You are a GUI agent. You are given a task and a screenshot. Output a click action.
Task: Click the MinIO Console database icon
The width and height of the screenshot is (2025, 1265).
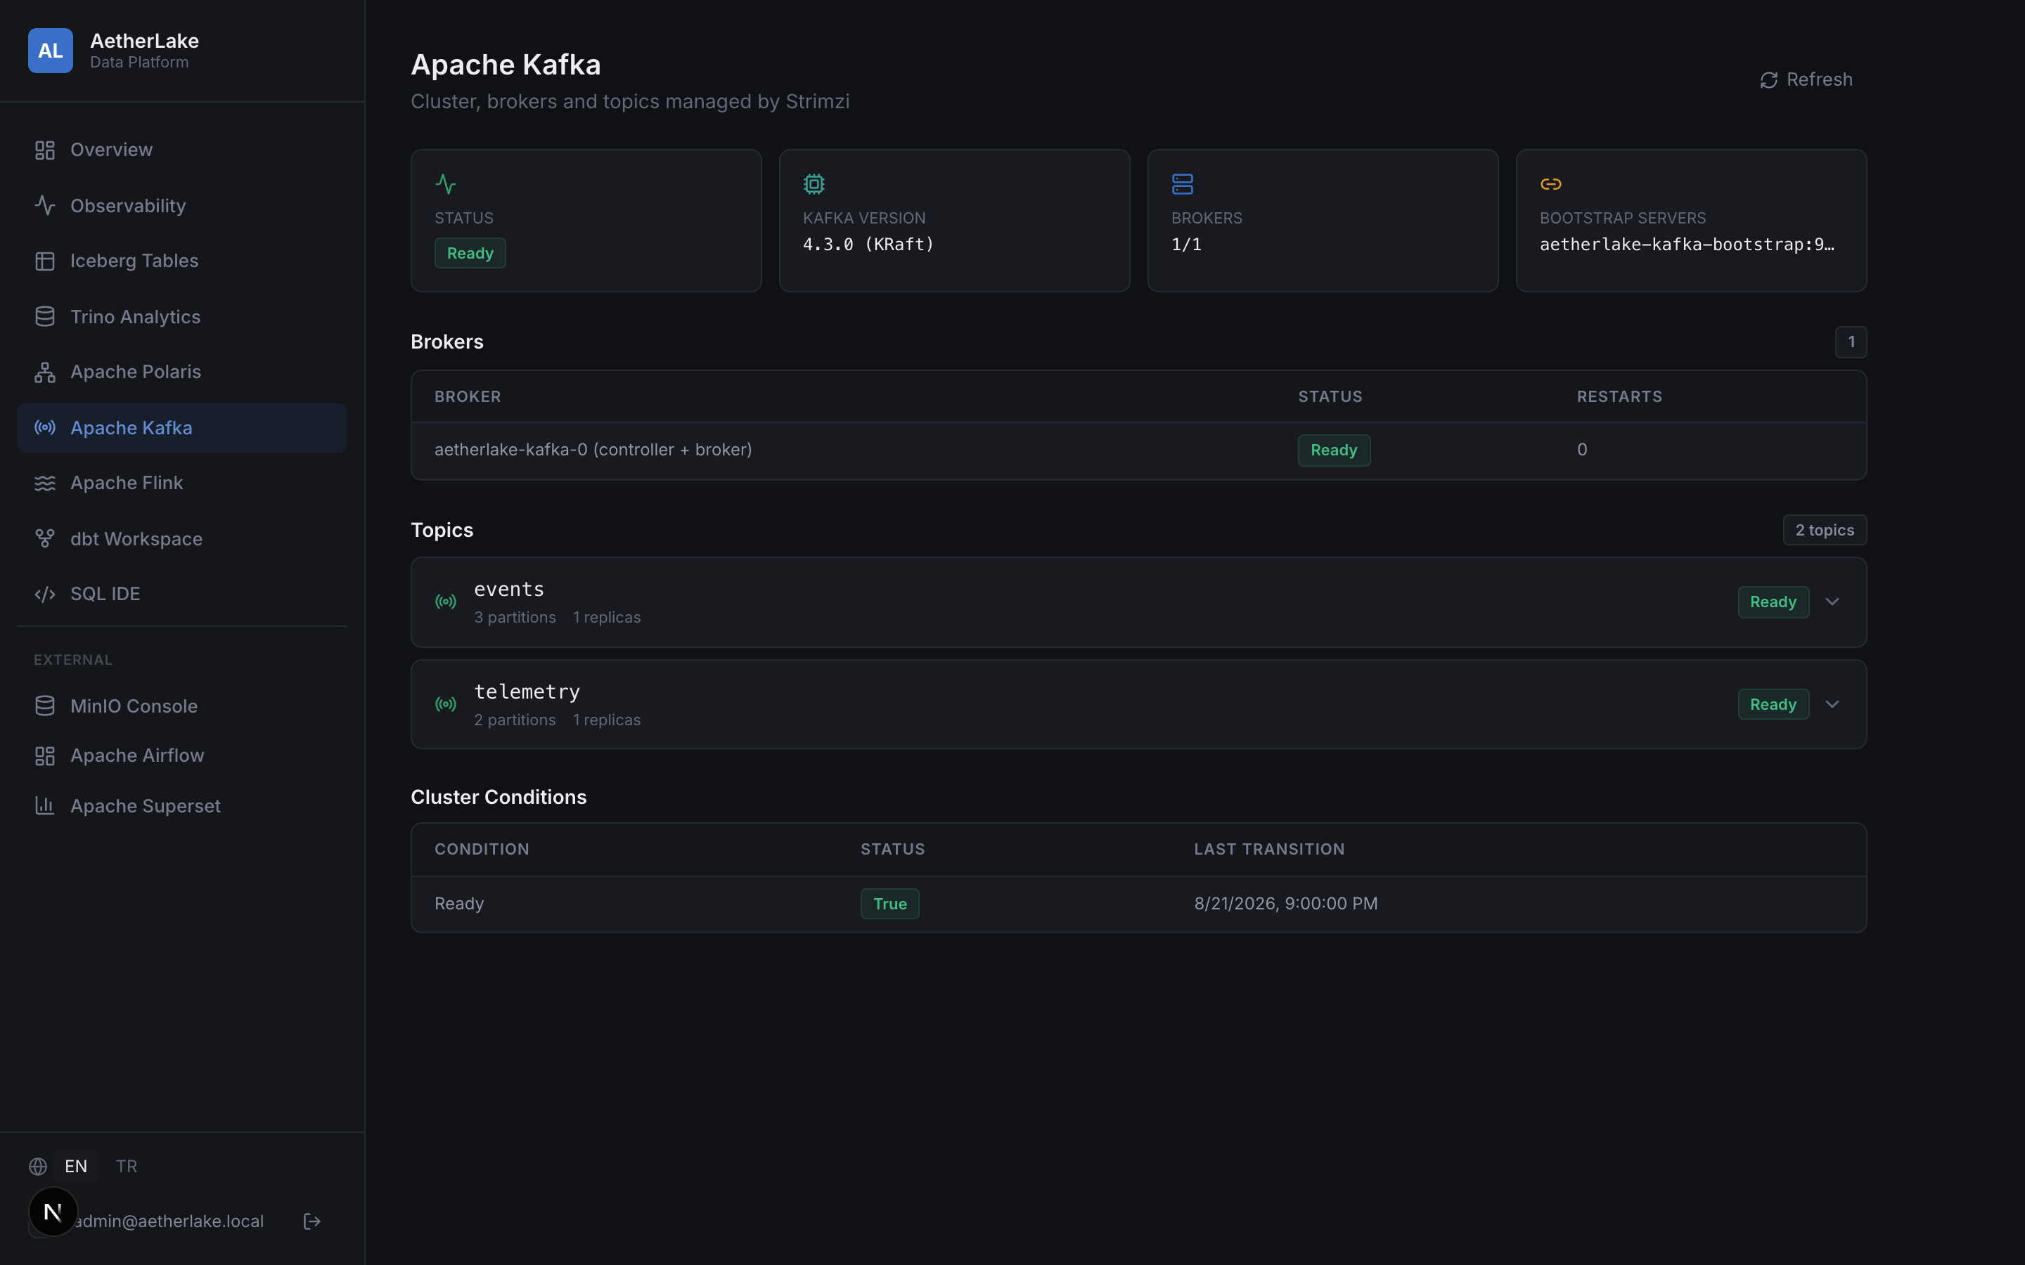point(45,706)
